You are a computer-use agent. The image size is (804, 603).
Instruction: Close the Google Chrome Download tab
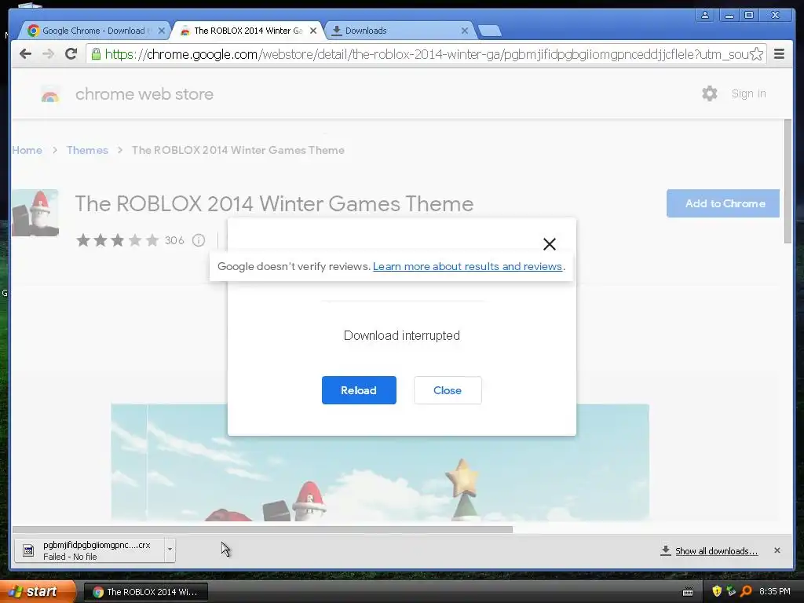click(162, 31)
